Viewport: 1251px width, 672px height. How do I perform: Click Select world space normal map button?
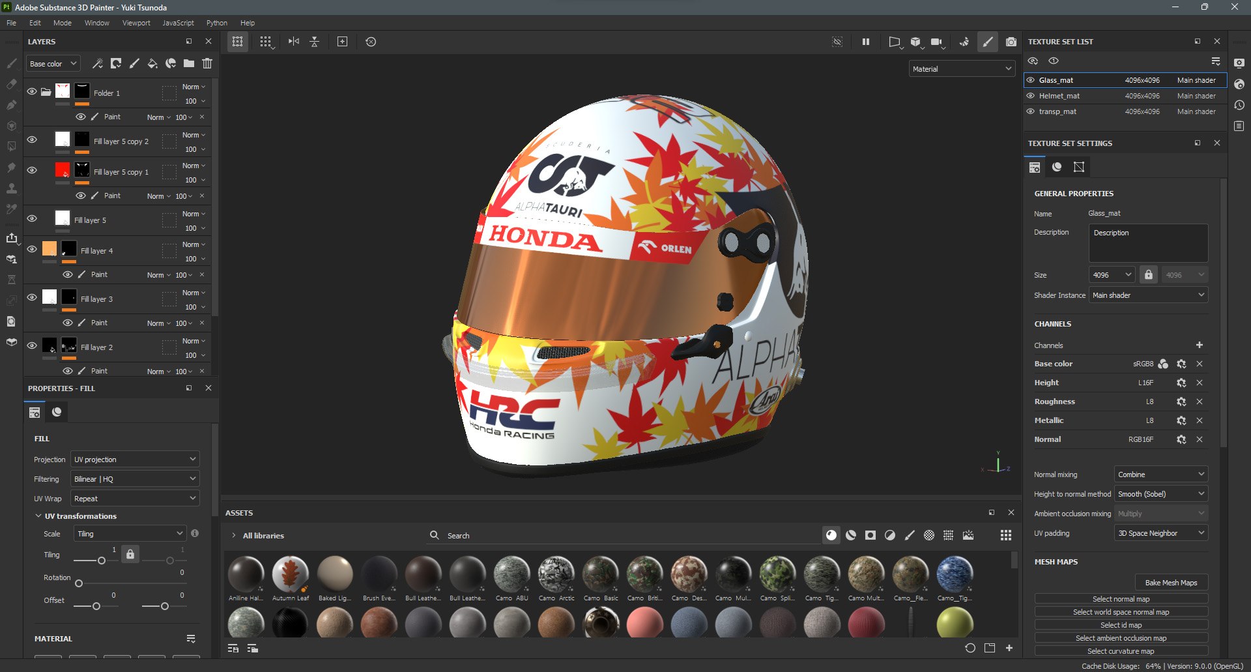[1121, 612]
